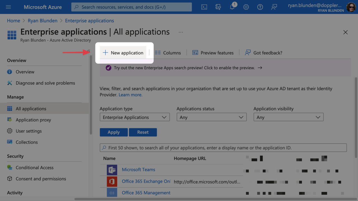Viewport: 358px width, 201px height.
Task: Open the portal hamburger menu
Action: click(x=8, y=7)
